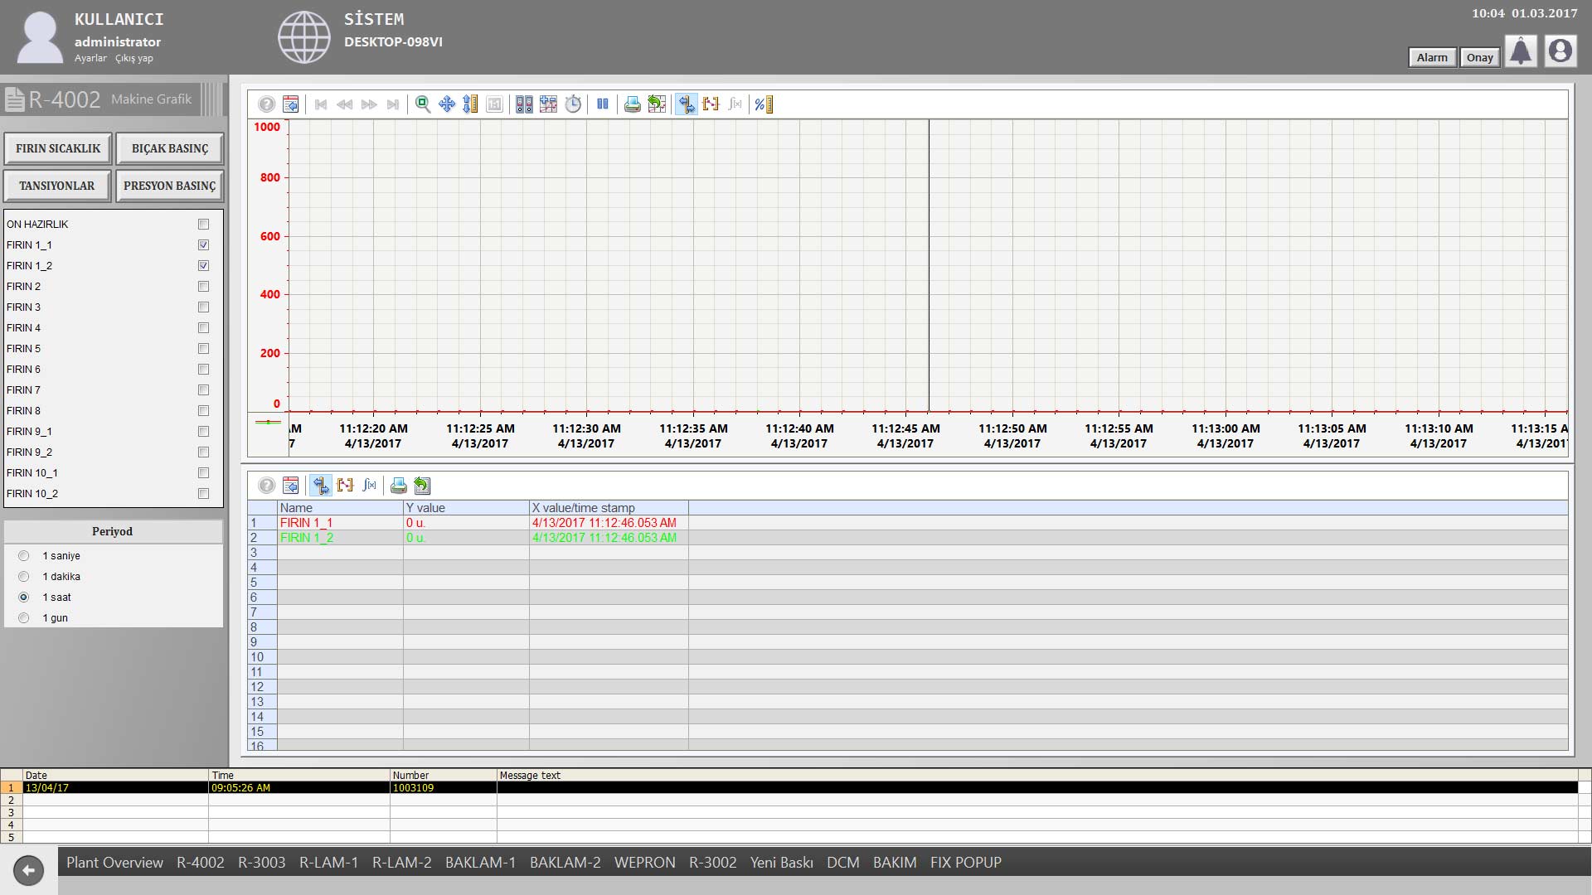Screen dimensions: 1592x895
Task: Open the BAKLAM-2 page
Action: coord(565,863)
